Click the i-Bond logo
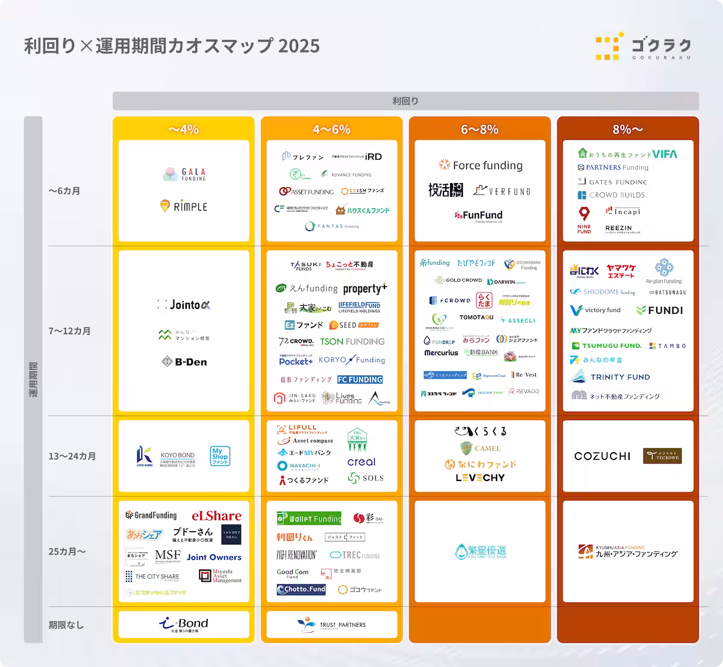The width and height of the screenshot is (723, 667). [183, 624]
